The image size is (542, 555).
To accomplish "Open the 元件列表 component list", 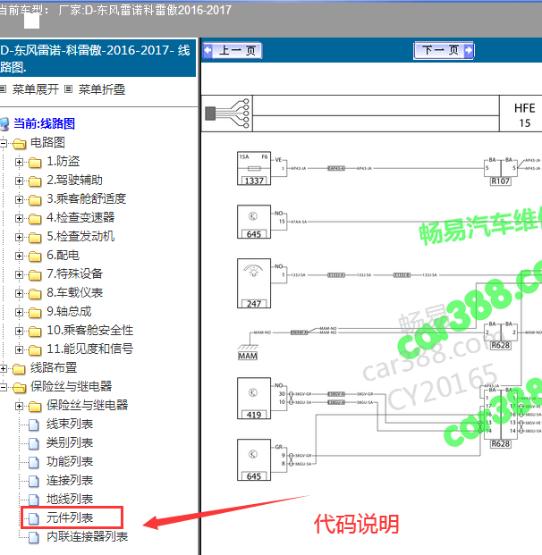I will pyautogui.click(x=70, y=517).
